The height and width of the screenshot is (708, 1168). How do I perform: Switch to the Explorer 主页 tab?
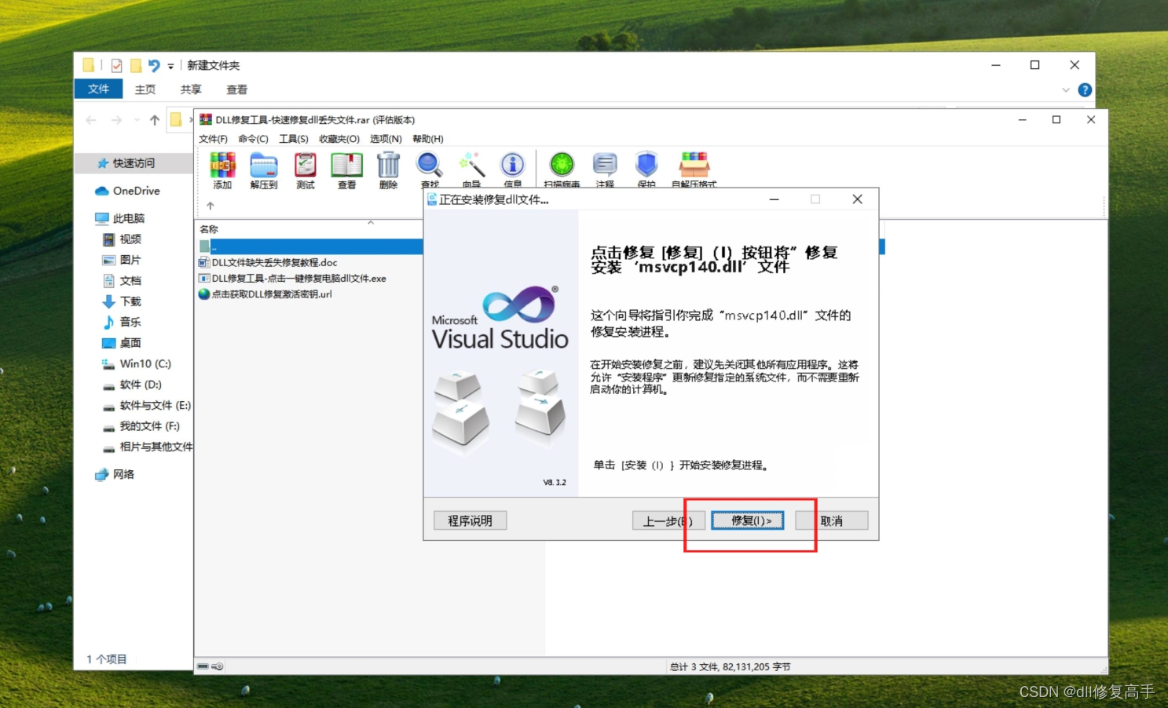[x=145, y=89]
